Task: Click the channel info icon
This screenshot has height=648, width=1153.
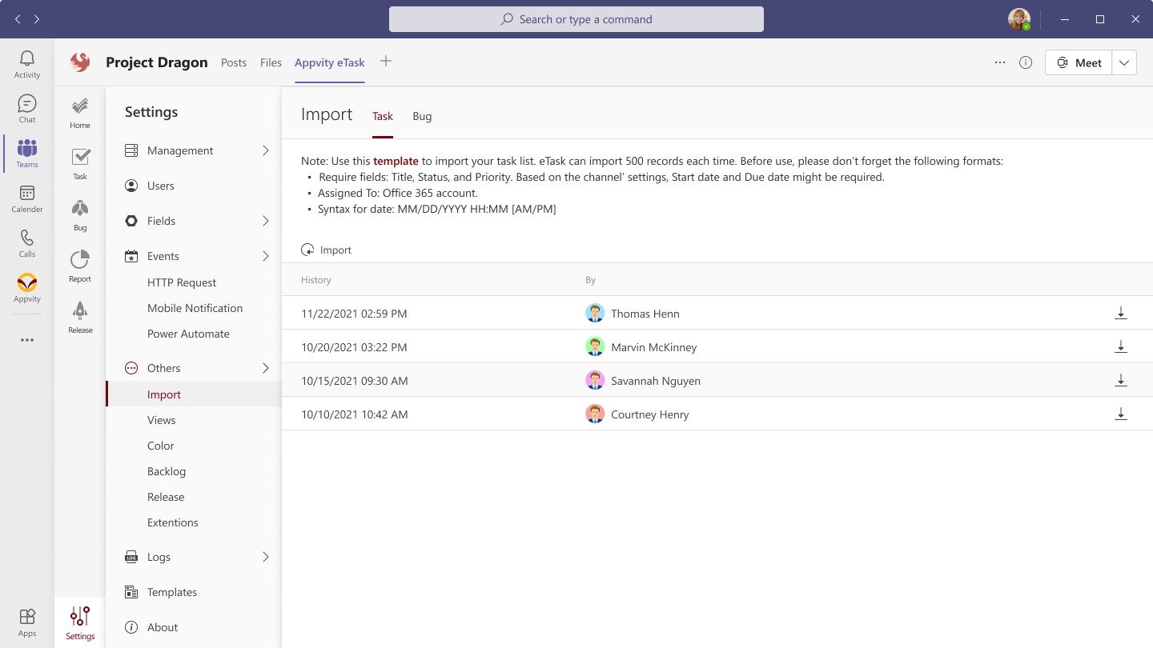Action: coord(1026,62)
